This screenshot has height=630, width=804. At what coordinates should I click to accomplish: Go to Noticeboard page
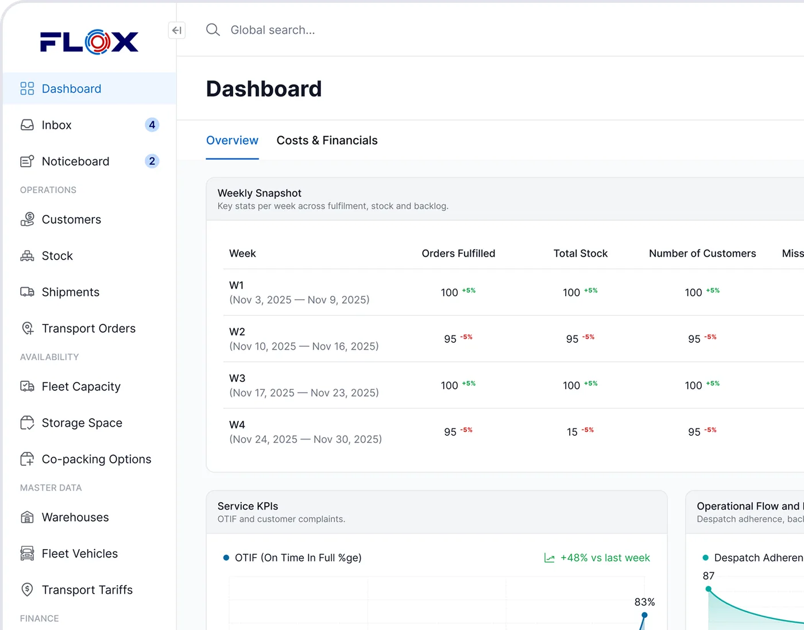[x=89, y=161]
